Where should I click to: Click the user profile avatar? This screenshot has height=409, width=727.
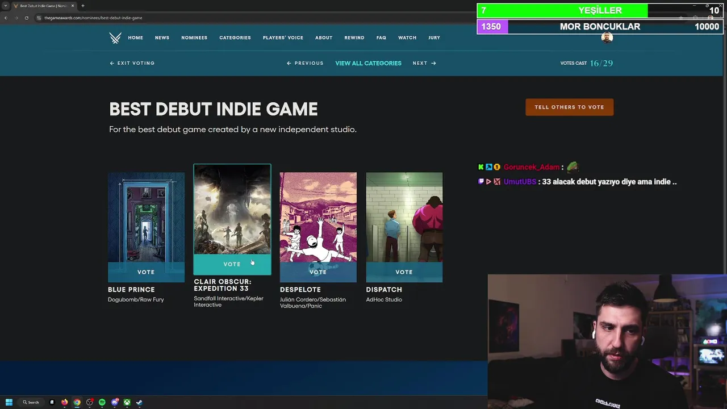pyautogui.click(x=607, y=37)
